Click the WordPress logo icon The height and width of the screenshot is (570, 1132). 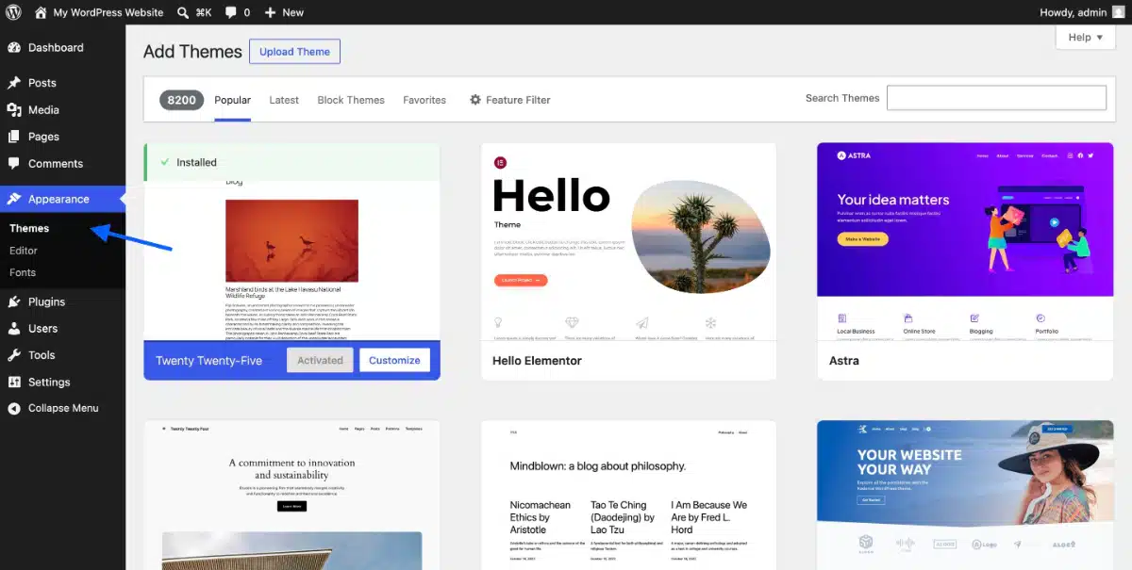pos(14,12)
